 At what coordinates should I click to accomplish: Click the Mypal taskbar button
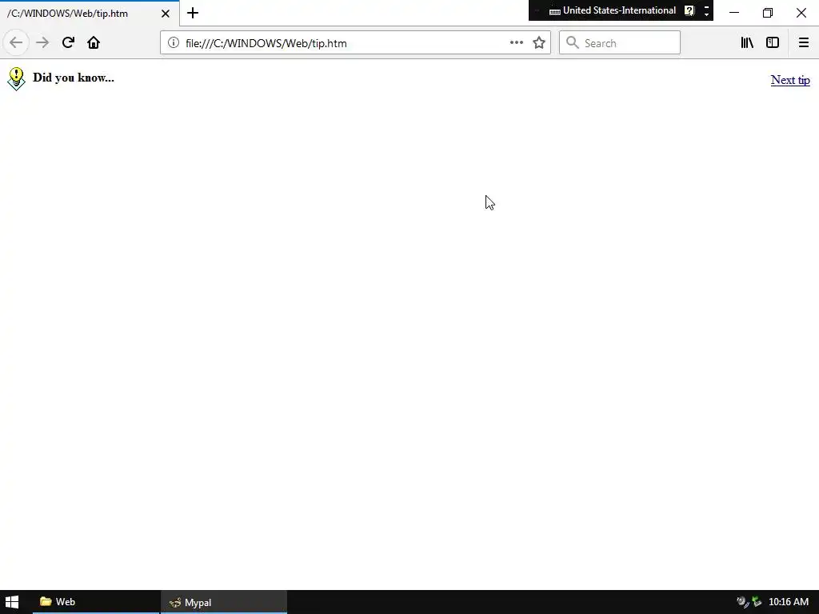(x=224, y=602)
